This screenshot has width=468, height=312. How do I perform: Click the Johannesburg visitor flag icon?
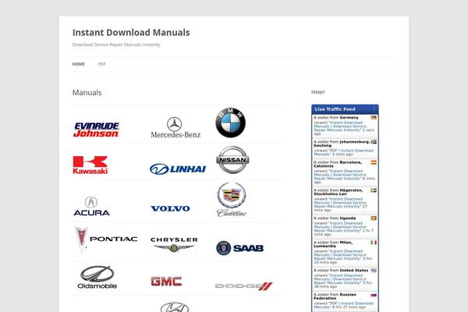click(x=374, y=142)
